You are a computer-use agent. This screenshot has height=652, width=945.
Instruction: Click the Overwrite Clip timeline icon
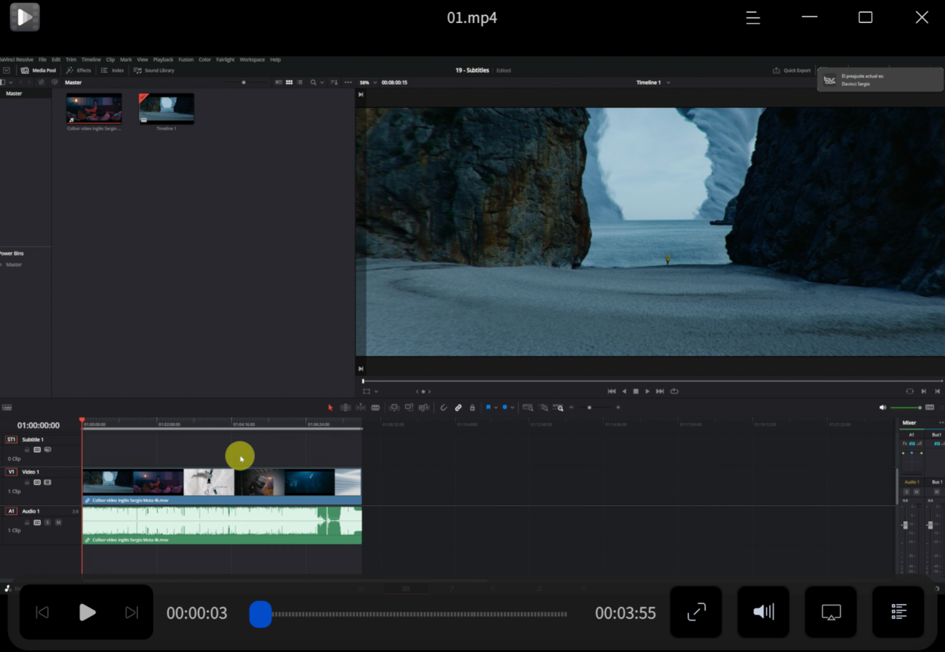pos(409,408)
